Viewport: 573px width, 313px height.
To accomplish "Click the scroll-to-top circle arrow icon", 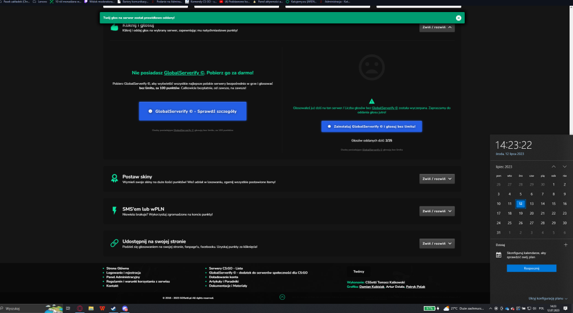I will point(282,297).
